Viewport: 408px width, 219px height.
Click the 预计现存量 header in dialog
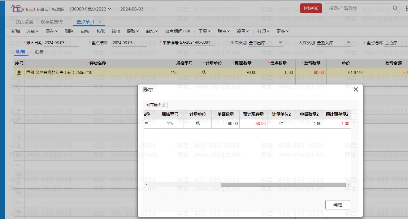pos(253,114)
